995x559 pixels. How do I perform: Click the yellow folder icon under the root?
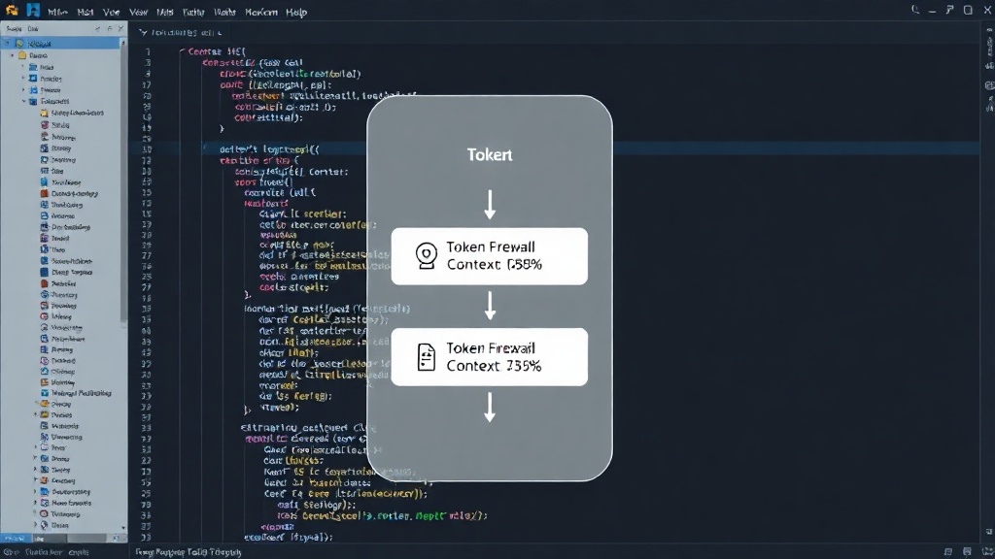click(22, 55)
